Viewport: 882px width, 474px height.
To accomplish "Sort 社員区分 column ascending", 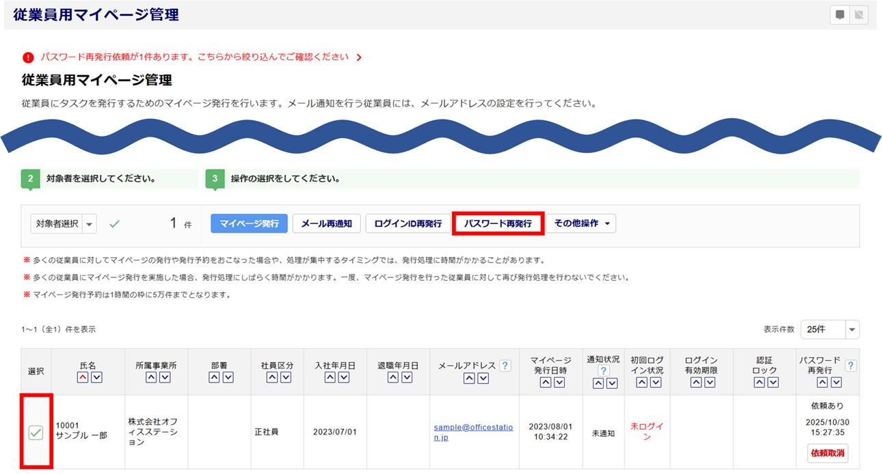I will (272, 378).
